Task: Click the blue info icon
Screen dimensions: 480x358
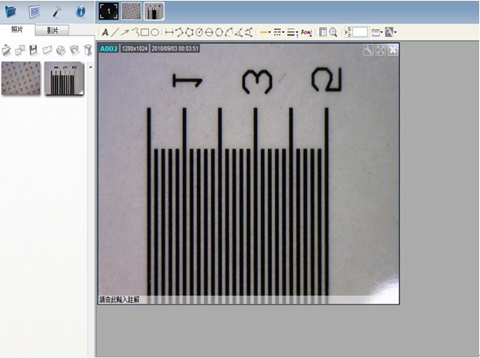Action: [80, 12]
